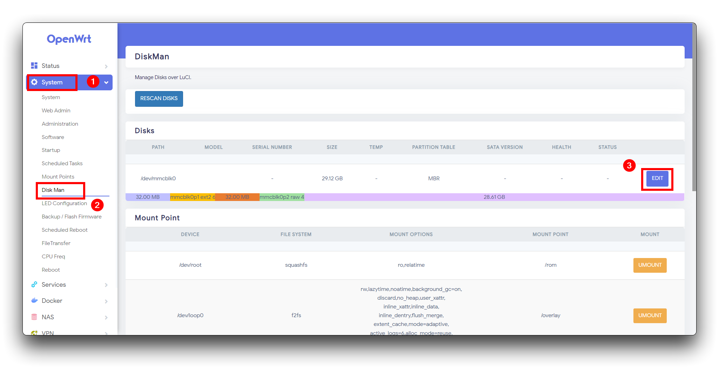The image size is (719, 369).
Task: Click the /dev/mmcblk0 disk path
Action: coord(158,179)
